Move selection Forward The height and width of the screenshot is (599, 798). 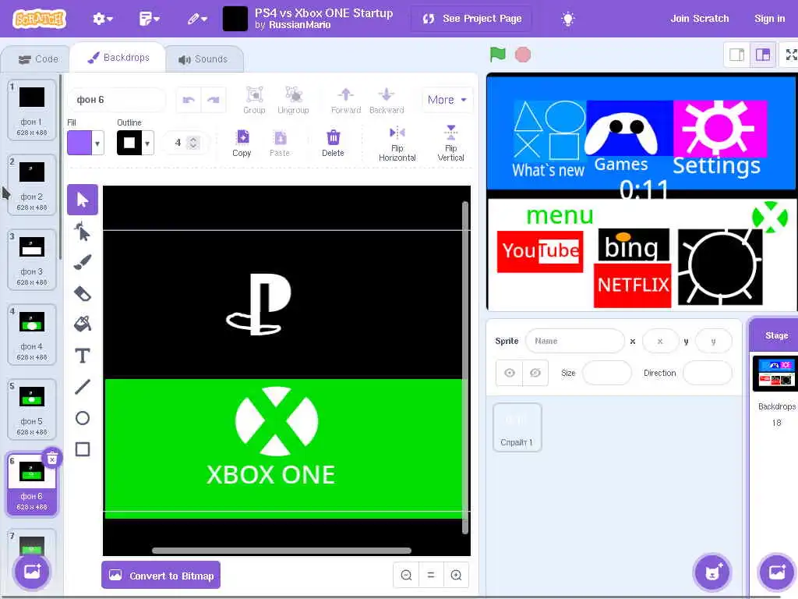[x=346, y=100]
